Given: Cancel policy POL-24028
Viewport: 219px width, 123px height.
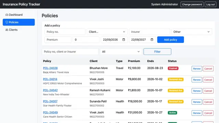Looking at the screenshot, I should tap(208, 69).
